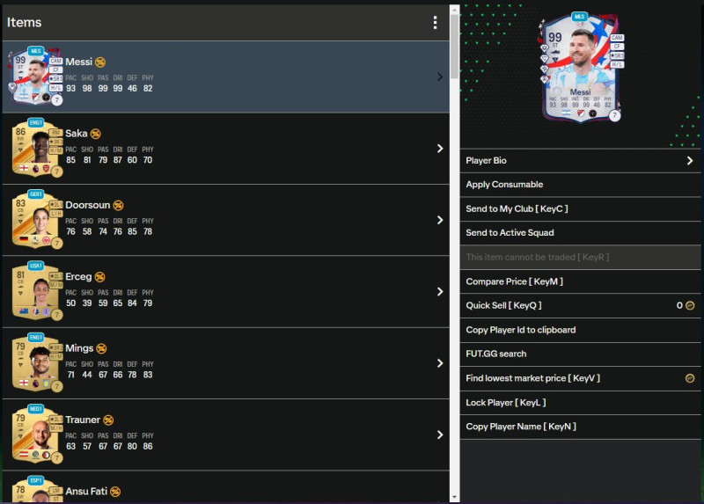The height and width of the screenshot is (504, 704).
Task: Click the player name 'Doorsoun'
Action: coord(87,205)
